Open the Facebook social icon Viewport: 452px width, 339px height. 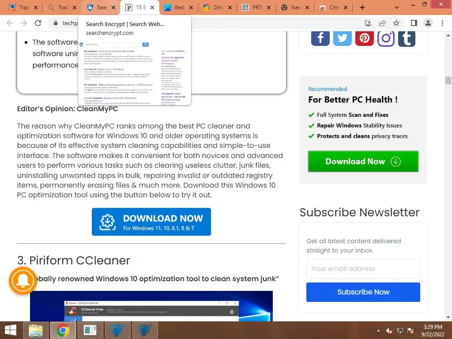320,38
